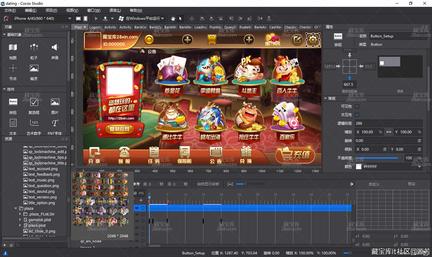Pick the 艺术数字 art number widget
The height and width of the screenshot is (257, 432).
[x=34, y=123]
